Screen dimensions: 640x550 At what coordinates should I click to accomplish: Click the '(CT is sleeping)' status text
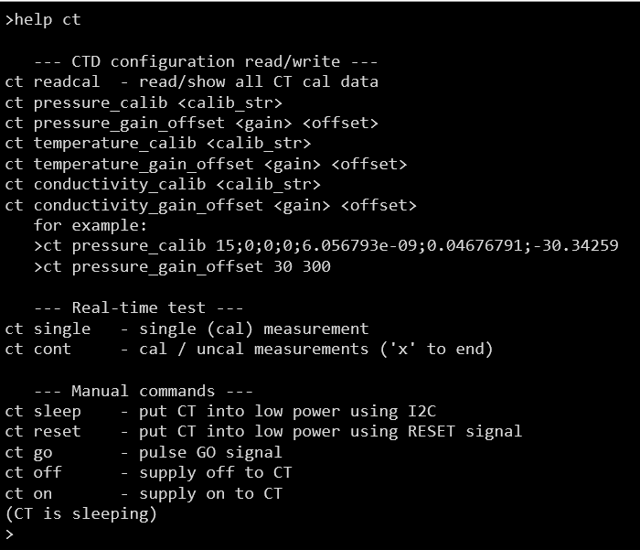tap(81, 513)
